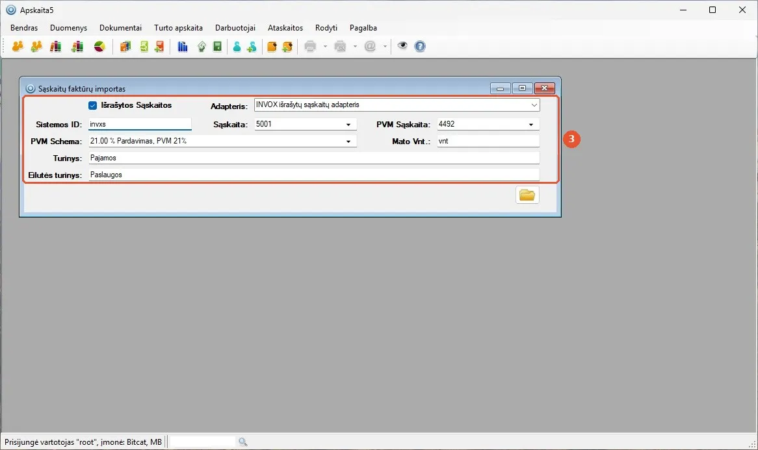Click the Sistemos ID input field
Screen dimensions: 758x450
[140, 125]
